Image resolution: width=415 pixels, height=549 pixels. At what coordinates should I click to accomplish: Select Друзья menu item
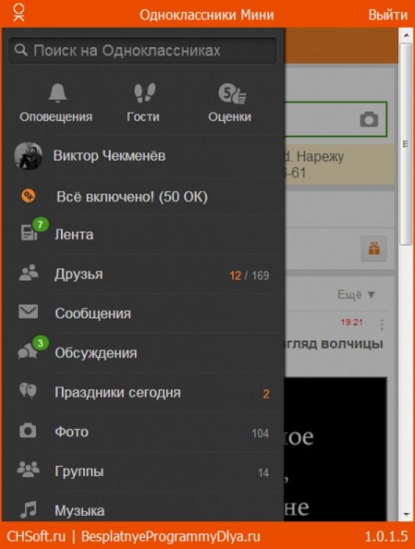143,274
